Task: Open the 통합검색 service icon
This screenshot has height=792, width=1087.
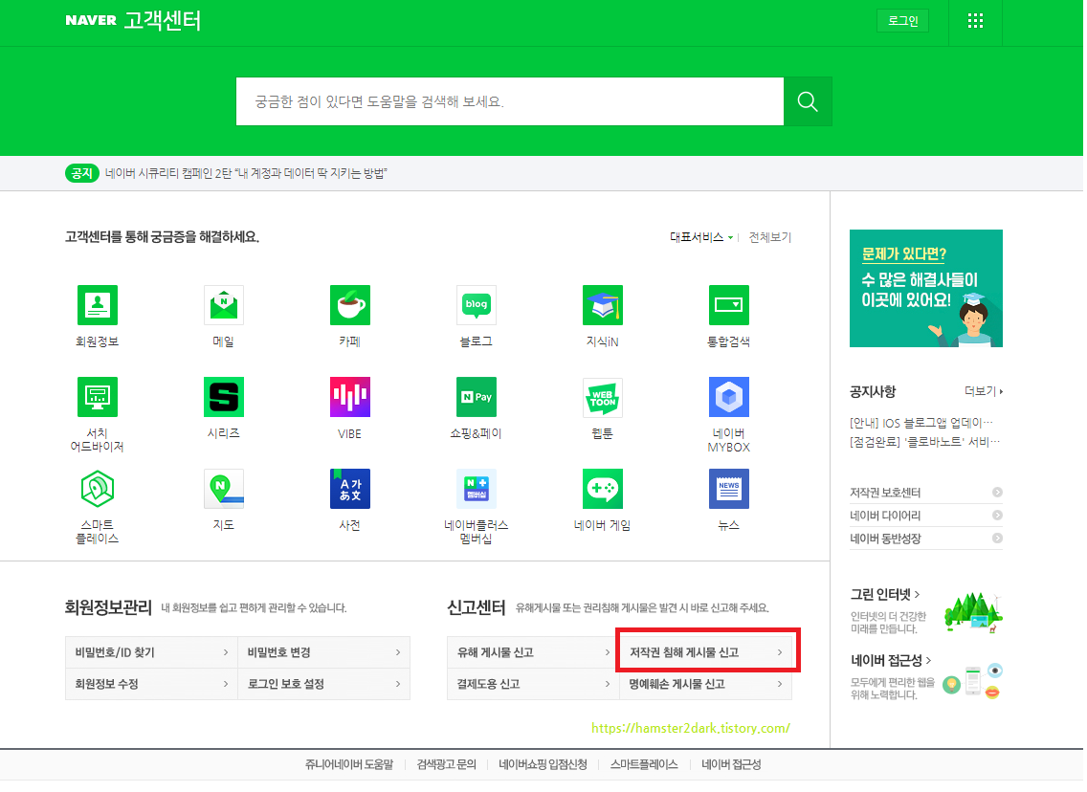Action: tap(728, 305)
